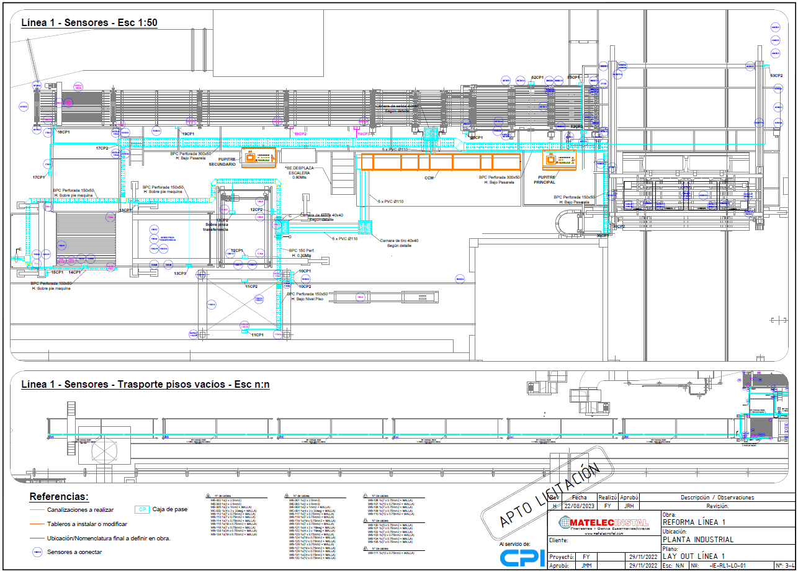Click the Línea 1 - Sensores - Esc 1:50 title
This screenshot has width=798, height=572.
pyautogui.click(x=89, y=24)
